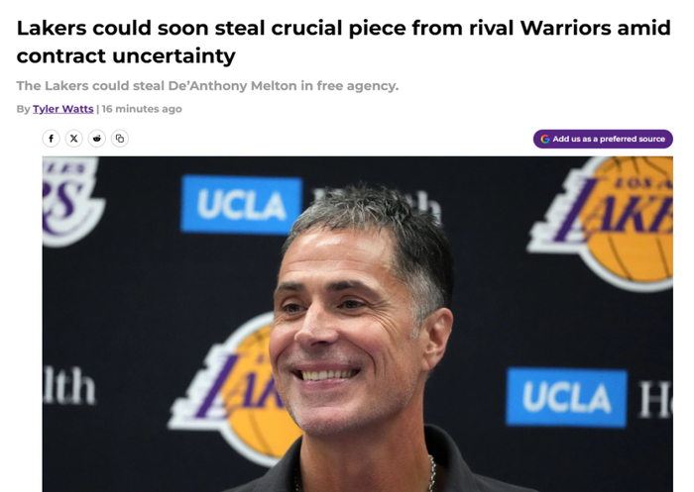
Task: Click the Lakers Warriors headline
Action: tap(343, 42)
